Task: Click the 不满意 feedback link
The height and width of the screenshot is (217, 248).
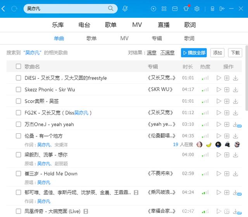Action: tap(167, 53)
